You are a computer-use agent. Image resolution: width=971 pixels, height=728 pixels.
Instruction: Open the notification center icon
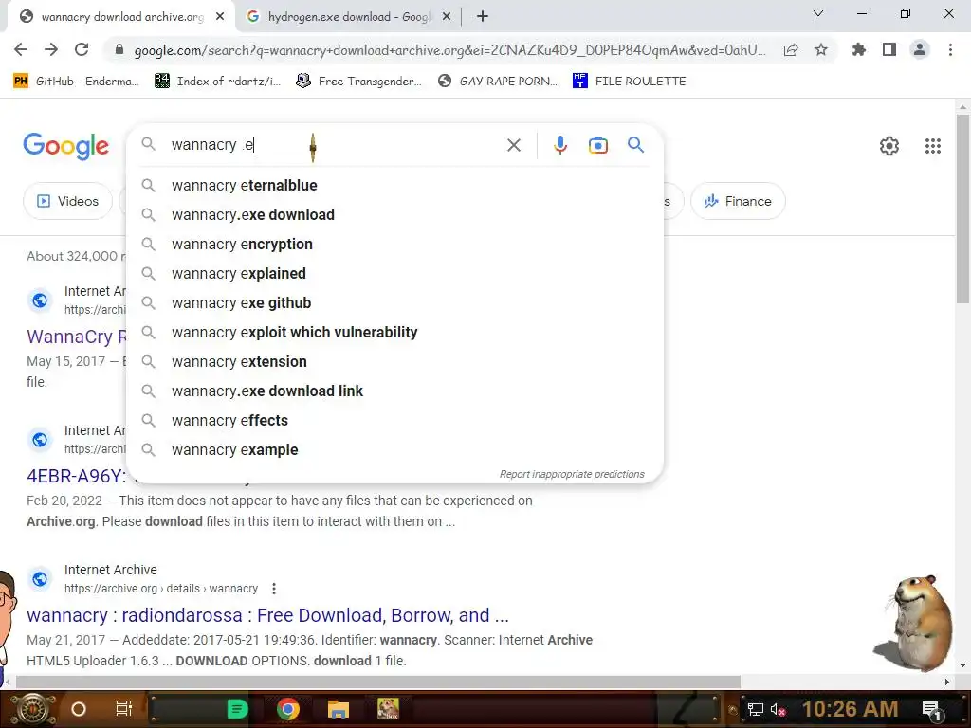coord(932,711)
